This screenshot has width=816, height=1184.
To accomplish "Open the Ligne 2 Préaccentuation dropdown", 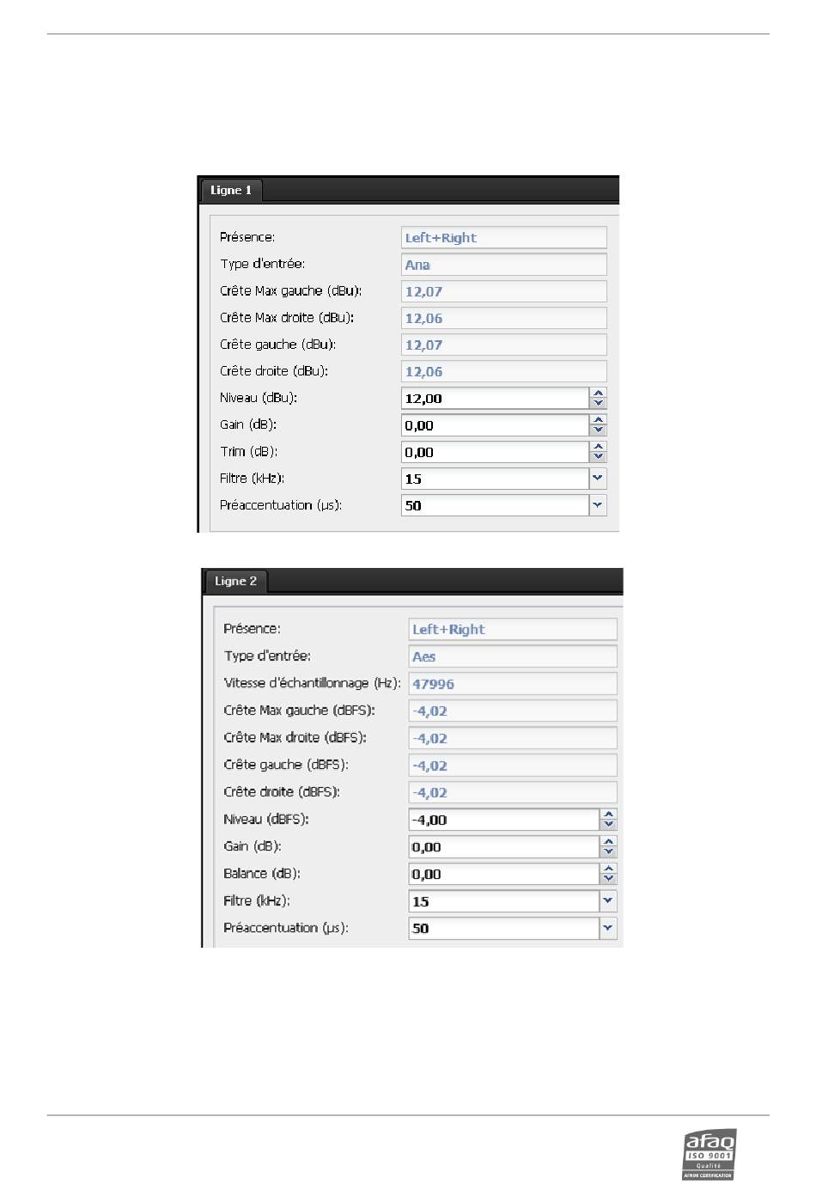I will coord(608,928).
